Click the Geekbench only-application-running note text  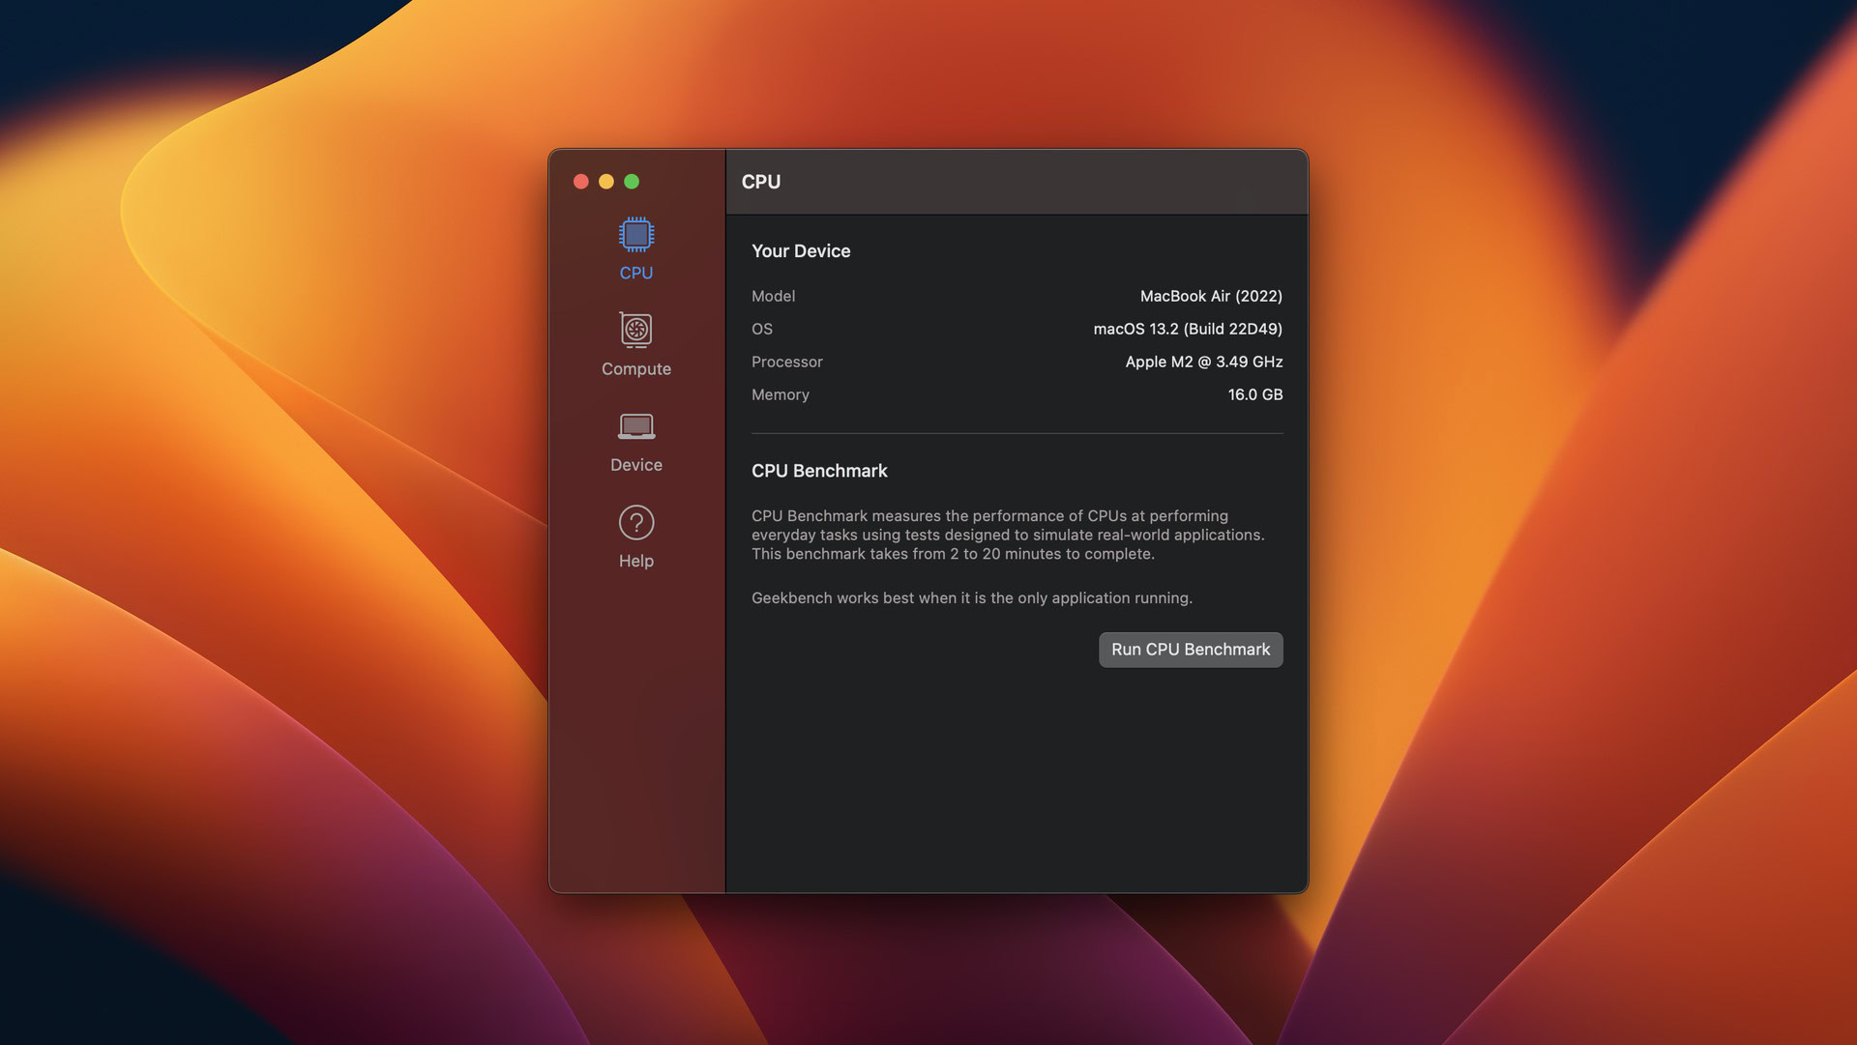pyautogui.click(x=972, y=598)
